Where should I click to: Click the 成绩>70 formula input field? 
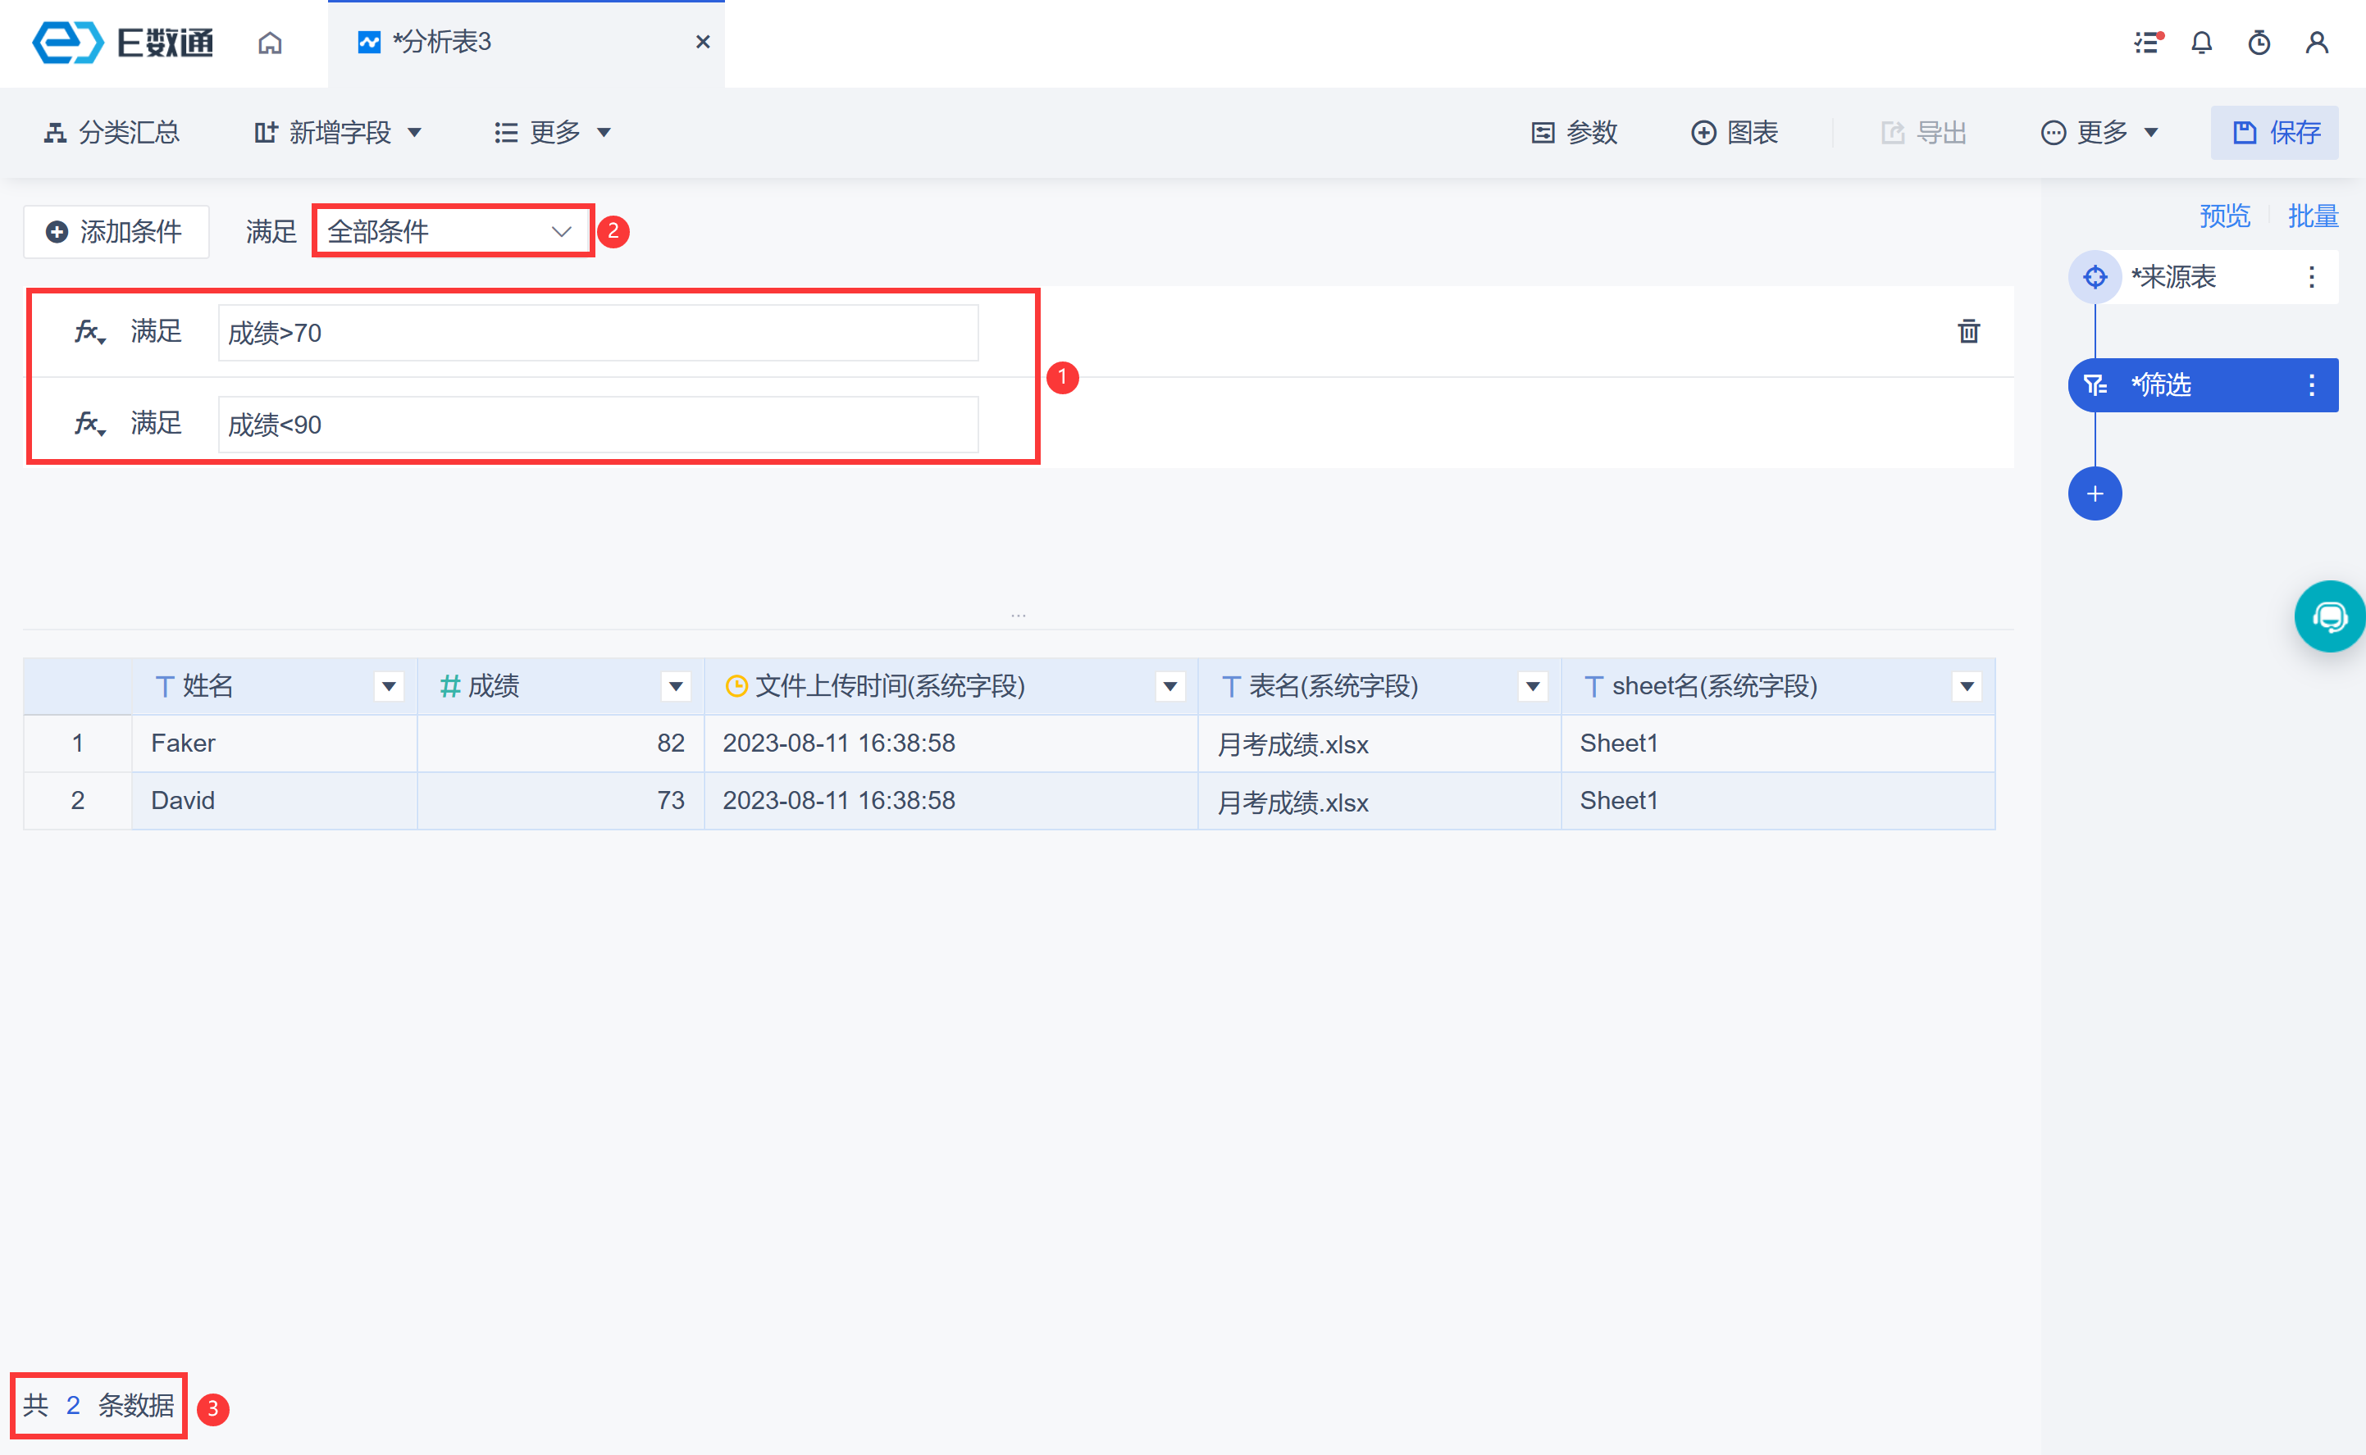pyautogui.click(x=597, y=333)
